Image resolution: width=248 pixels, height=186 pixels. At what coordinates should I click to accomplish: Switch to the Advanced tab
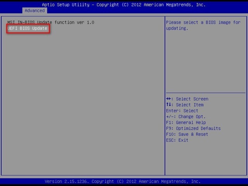[34, 10]
